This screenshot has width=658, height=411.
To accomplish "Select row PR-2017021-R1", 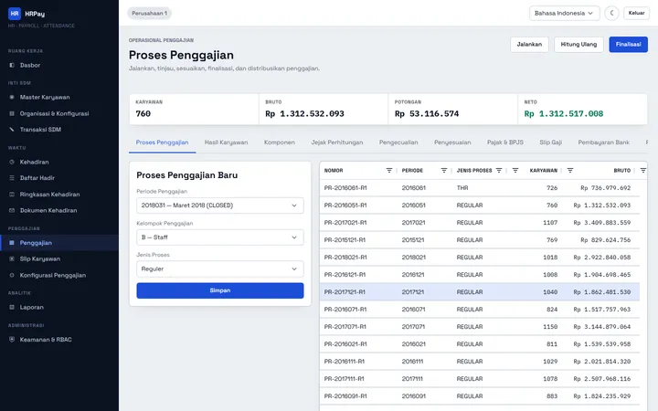I will tap(480, 223).
